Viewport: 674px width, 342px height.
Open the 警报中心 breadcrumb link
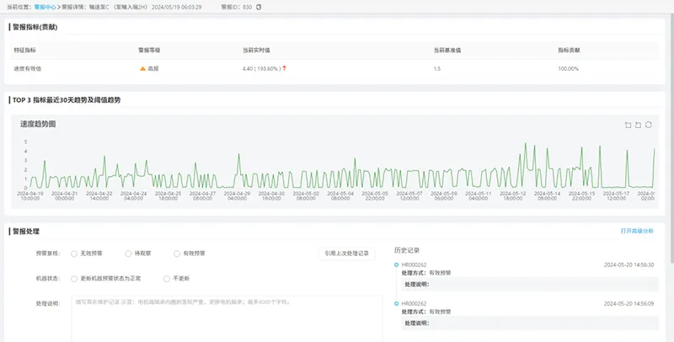(45, 7)
